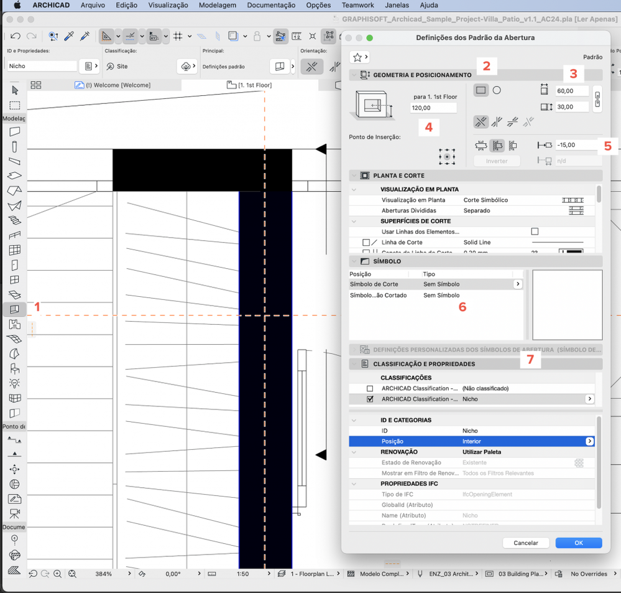Click the insertion point anchor grid icon
The image size is (621, 593).
446,156
